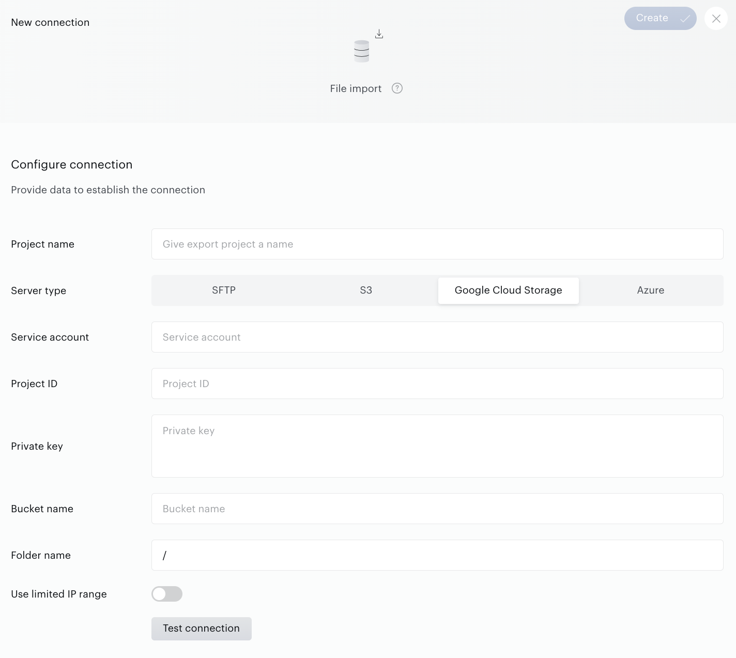Viewport: 736px width, 658px height.
Task: Click the 'Private key' field label
Action: 37,446
